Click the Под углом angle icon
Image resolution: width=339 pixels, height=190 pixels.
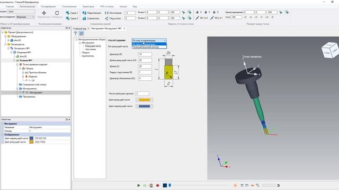point(106,18)
